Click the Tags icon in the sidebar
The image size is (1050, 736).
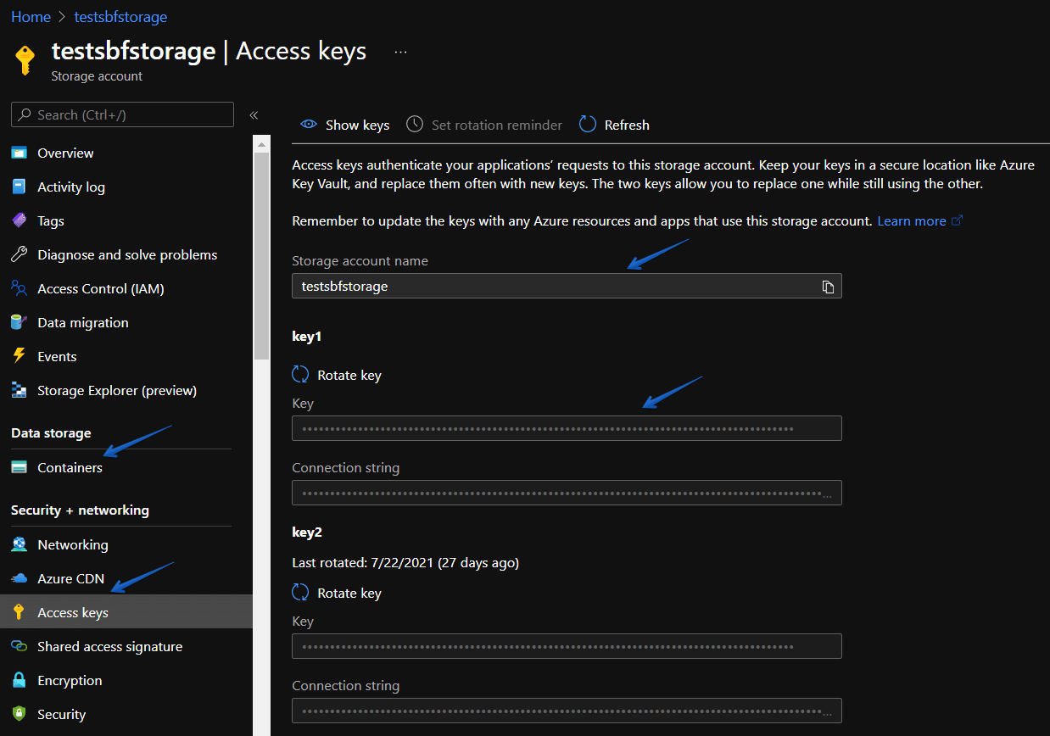point(20,220)
